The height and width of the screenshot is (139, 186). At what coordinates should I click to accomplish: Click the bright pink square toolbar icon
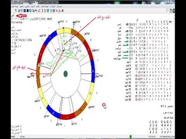click(45, 11)
